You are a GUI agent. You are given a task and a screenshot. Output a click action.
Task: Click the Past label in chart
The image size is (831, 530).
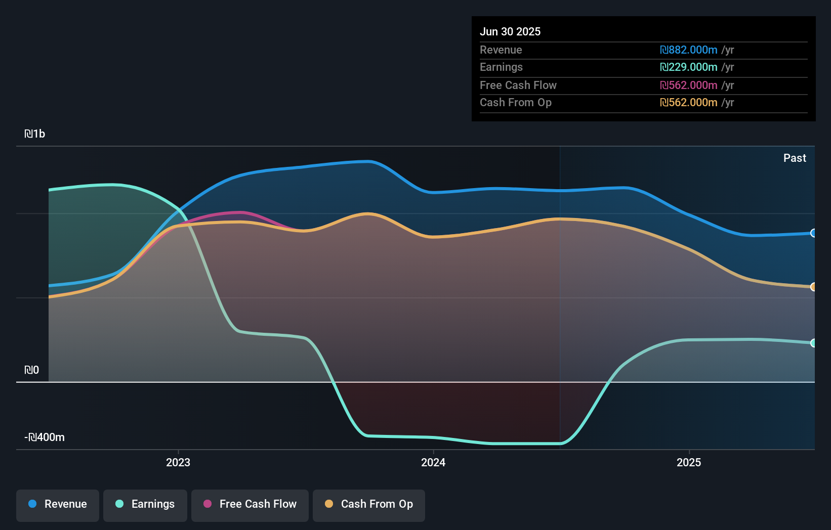click(x=795, y=158)
